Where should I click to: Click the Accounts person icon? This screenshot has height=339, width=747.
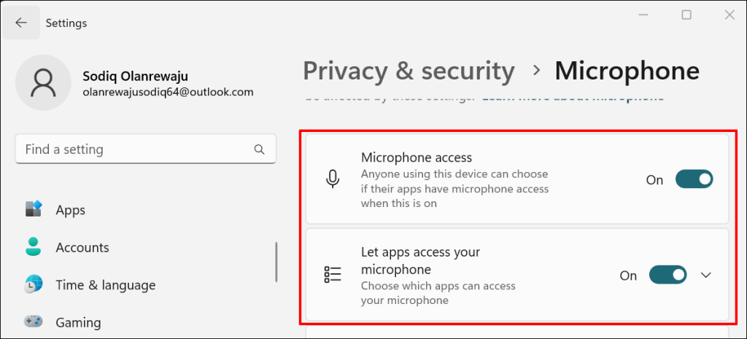[34, 247]
